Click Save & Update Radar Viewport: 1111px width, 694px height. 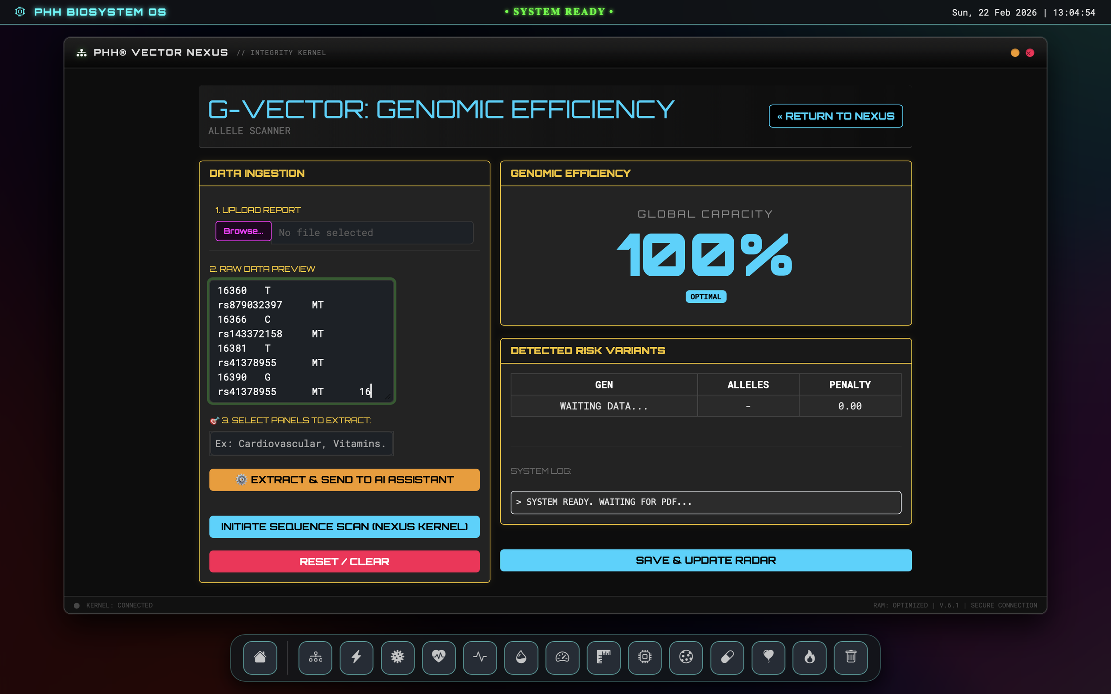pos(705,560)
